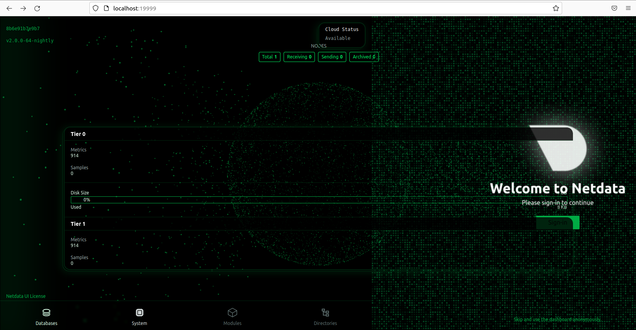
Task: Open the Databases tab icon
Action: (x=46, y=313)
